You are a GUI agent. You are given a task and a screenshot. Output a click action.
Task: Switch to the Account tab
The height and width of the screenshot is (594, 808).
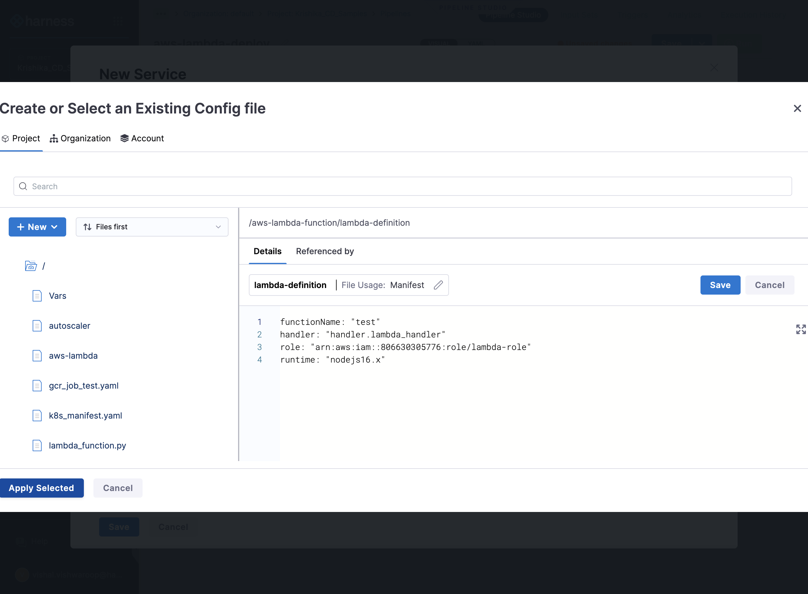[x=142, y=138]
